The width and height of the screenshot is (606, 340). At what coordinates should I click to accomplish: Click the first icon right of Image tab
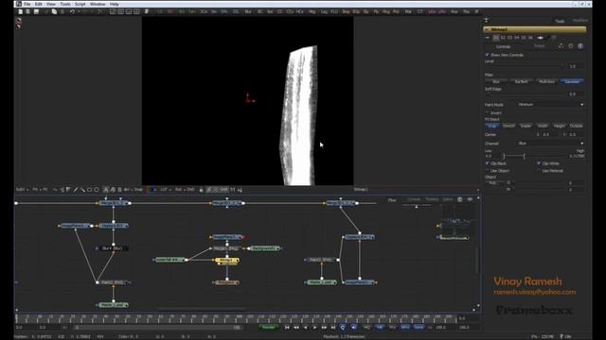pos(561,46)
